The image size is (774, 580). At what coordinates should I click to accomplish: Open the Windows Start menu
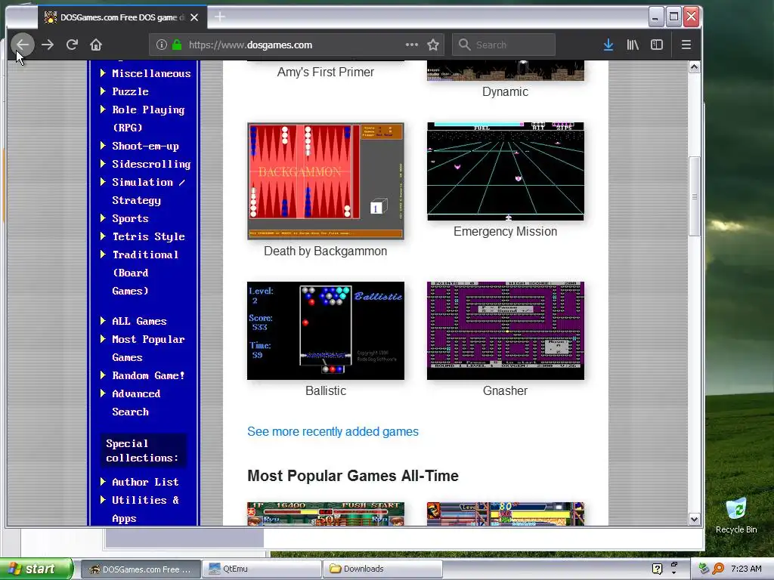pyautogui.click(x=36, y=569)
